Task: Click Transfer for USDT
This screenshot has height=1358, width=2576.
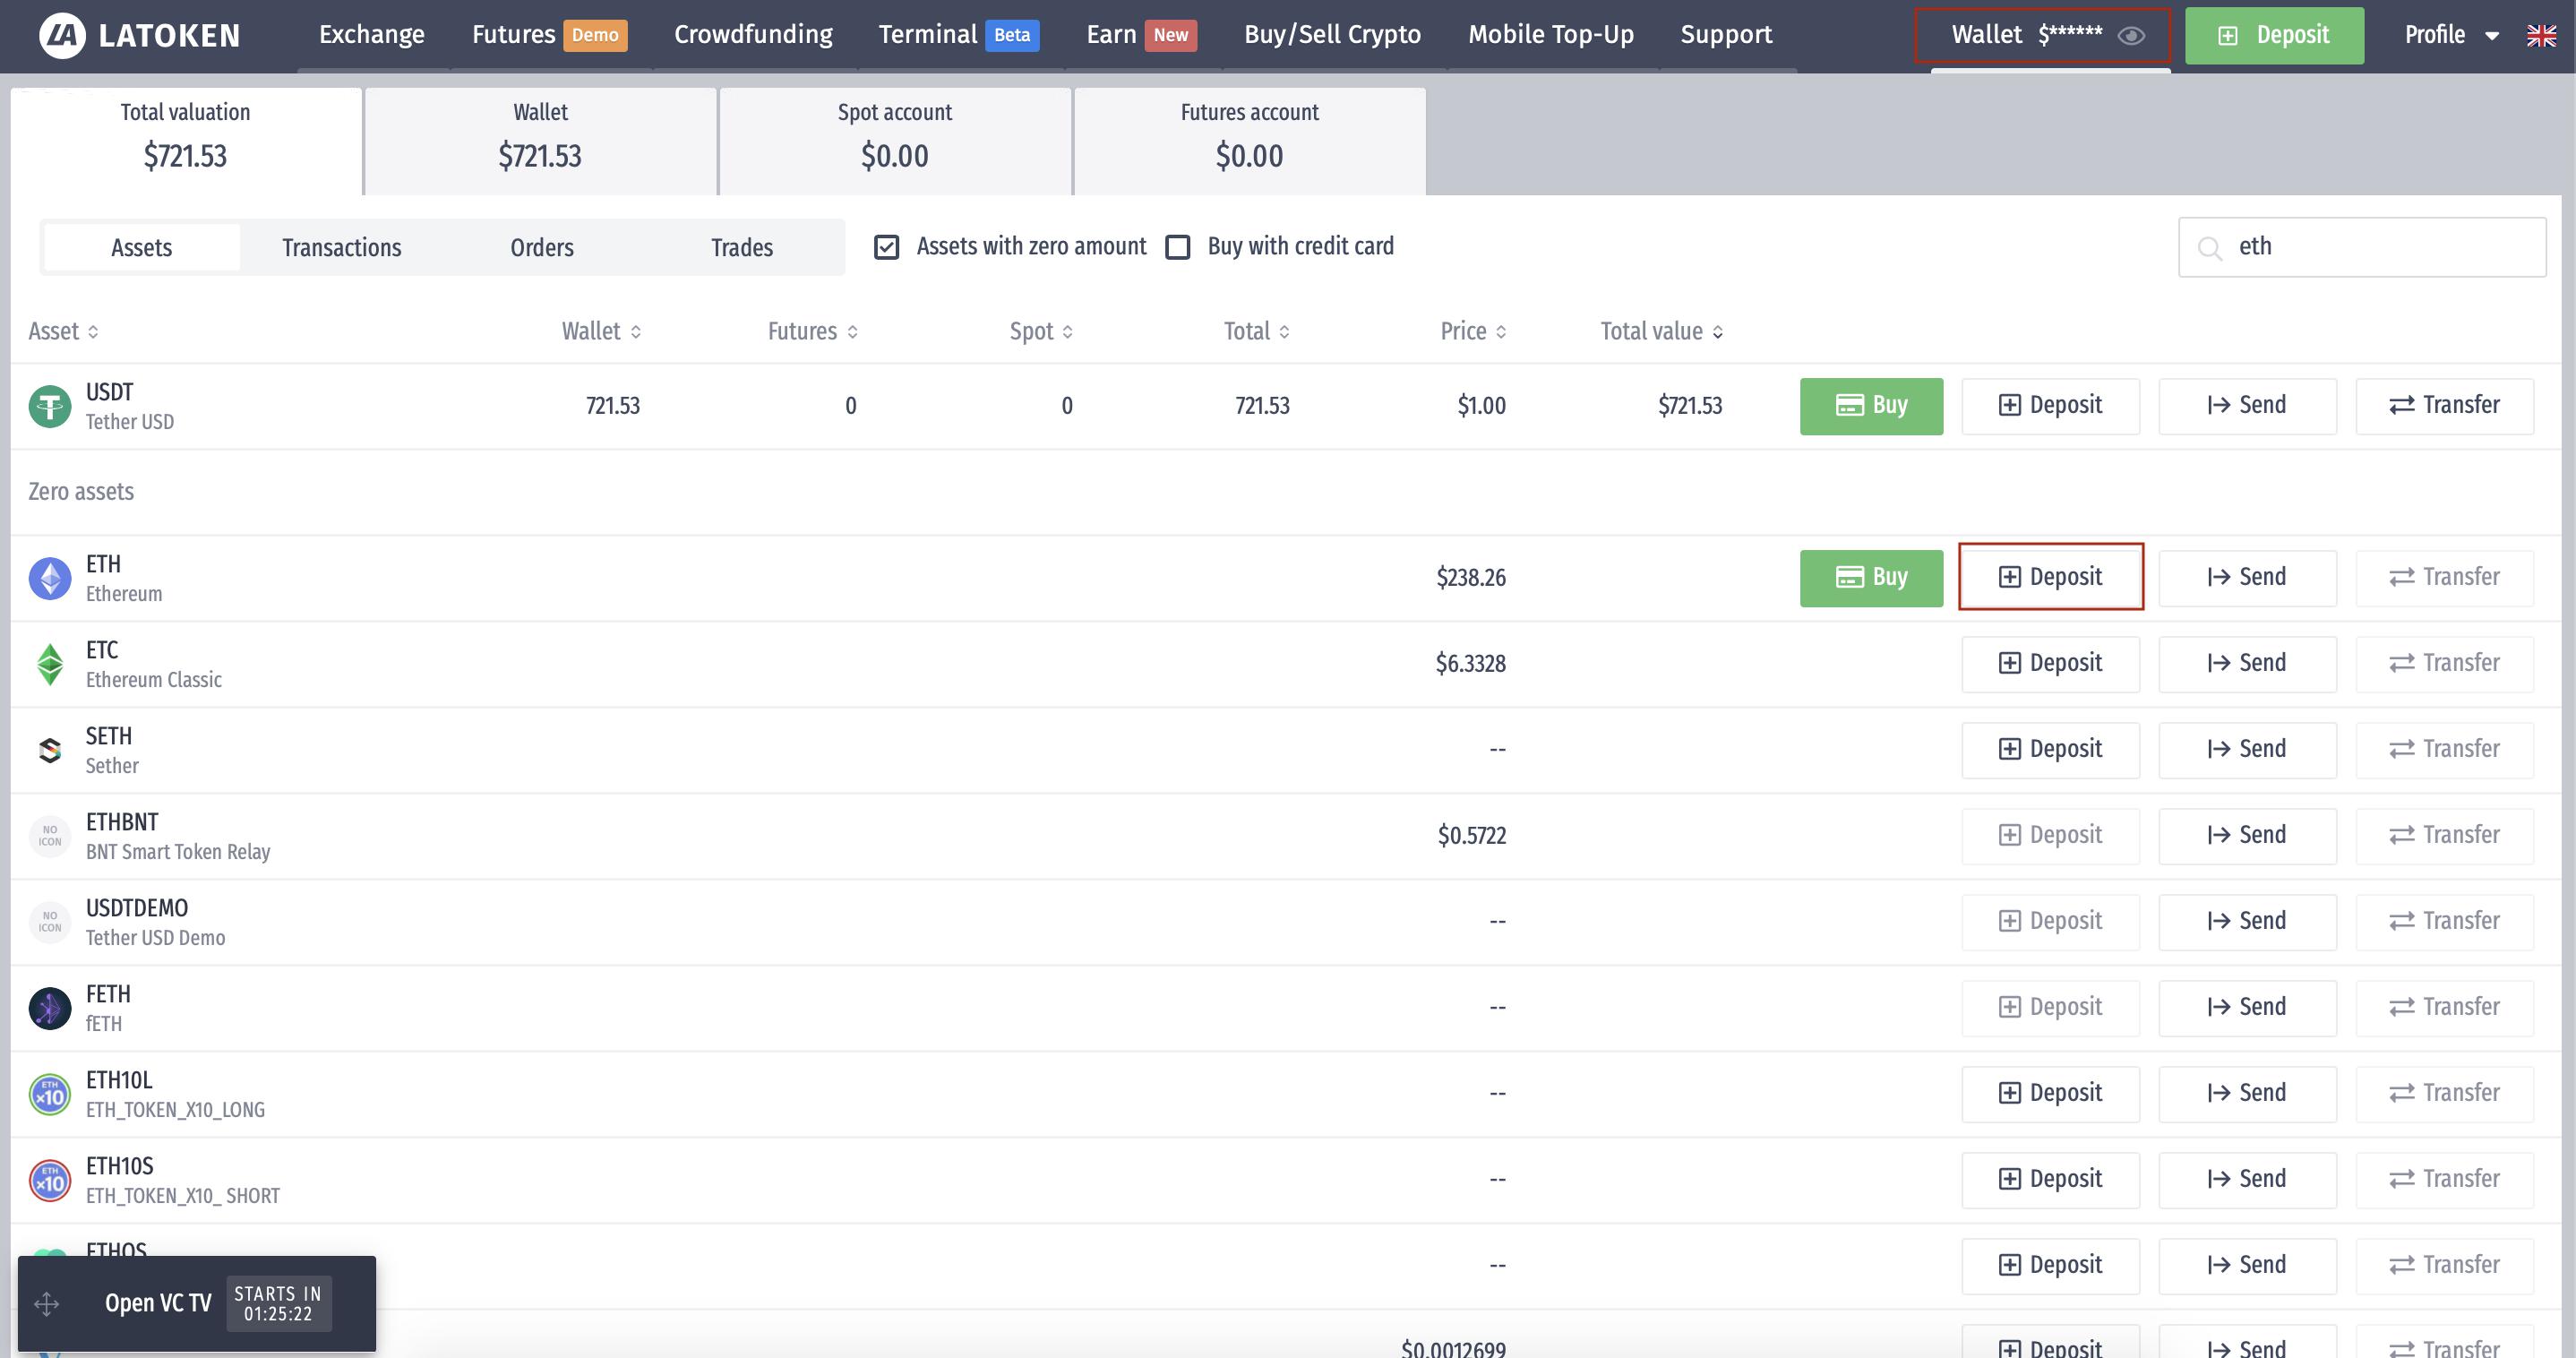Action: point(2444,406)
